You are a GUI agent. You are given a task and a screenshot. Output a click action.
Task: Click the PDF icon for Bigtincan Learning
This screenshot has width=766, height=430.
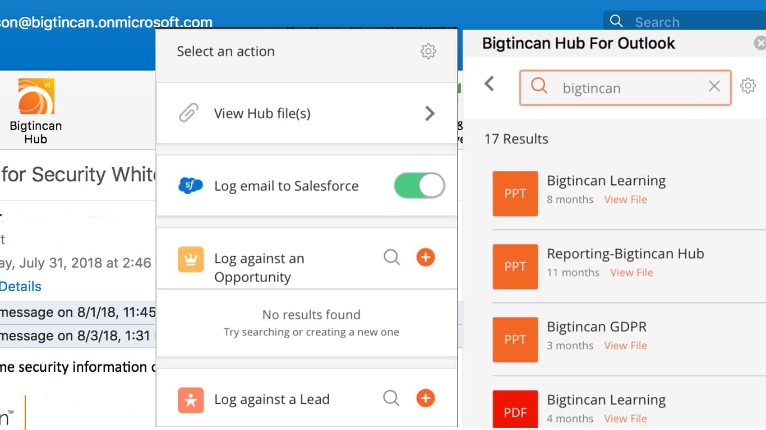click(515, 410)
